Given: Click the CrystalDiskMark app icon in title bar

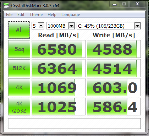Looking at the screenshot, I should [x=6, y=5].
